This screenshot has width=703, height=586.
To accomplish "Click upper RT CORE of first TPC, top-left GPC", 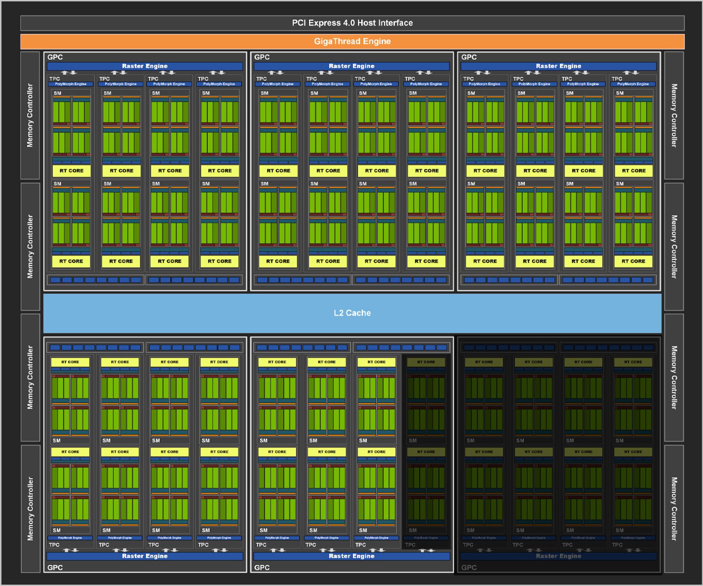I will click(71, 171).
